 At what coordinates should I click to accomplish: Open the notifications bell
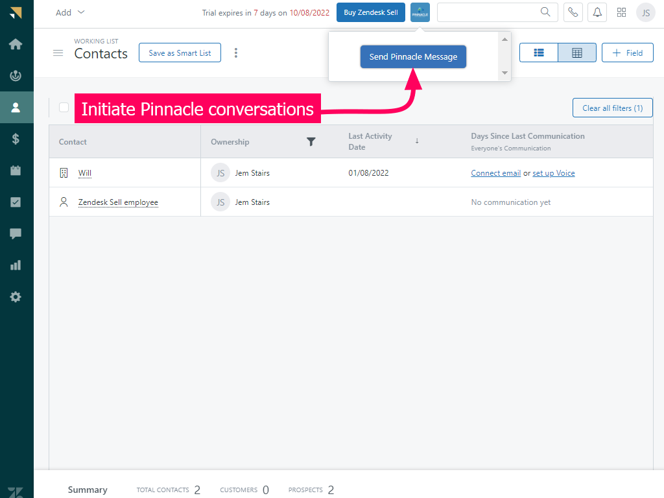click(x=597, y=12)
